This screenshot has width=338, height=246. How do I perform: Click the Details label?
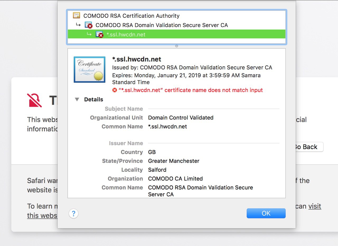point(93,100)
